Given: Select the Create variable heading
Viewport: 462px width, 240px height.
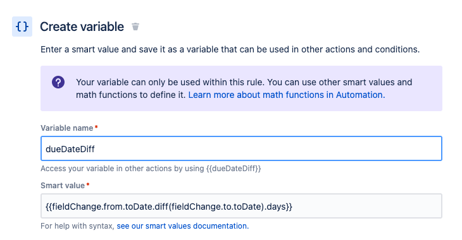Looking at the screenshot, I should pos(82,27).
